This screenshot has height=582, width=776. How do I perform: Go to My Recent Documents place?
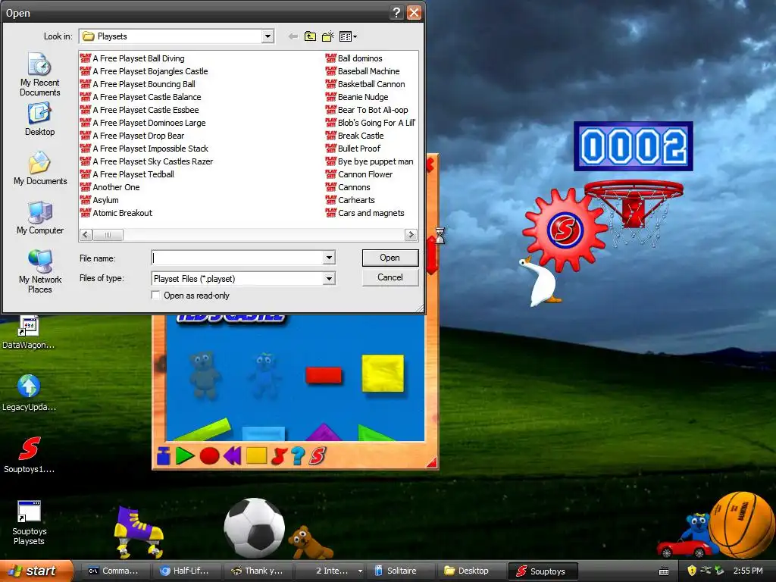[39, 74]
